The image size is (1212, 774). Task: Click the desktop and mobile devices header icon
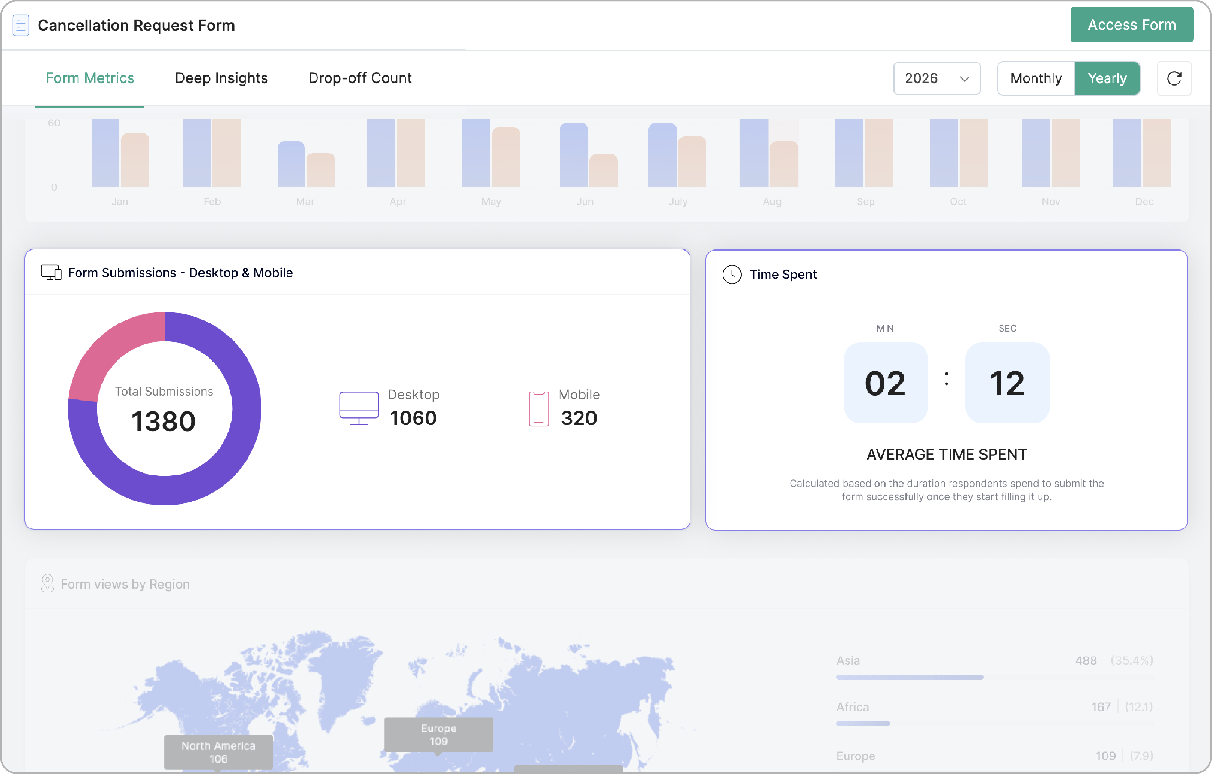51,273
